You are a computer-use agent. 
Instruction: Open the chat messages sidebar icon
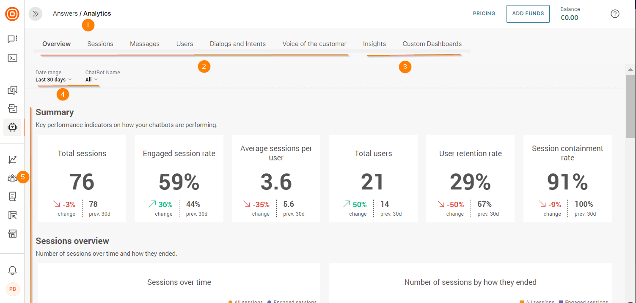[12, 39]
